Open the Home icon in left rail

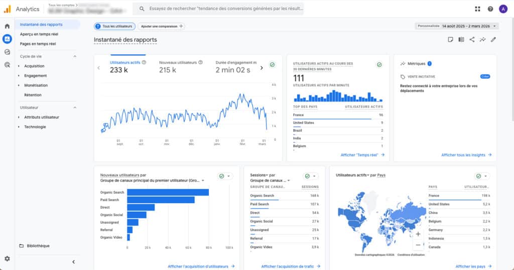7,26
